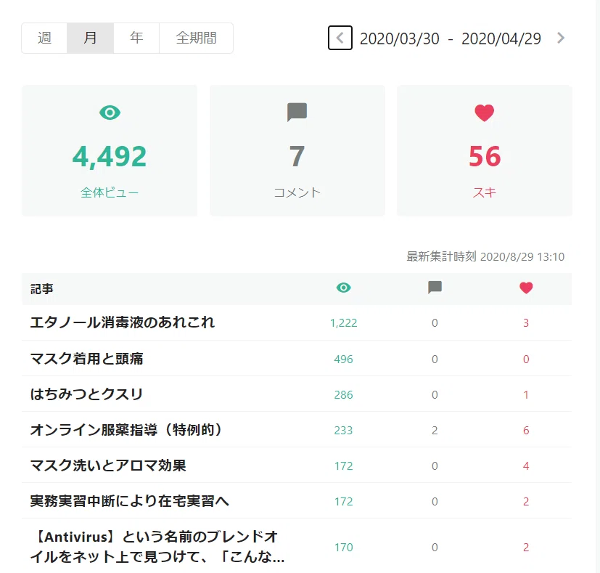Open the 【Antivirus】 blend oil article

(157, 547)
